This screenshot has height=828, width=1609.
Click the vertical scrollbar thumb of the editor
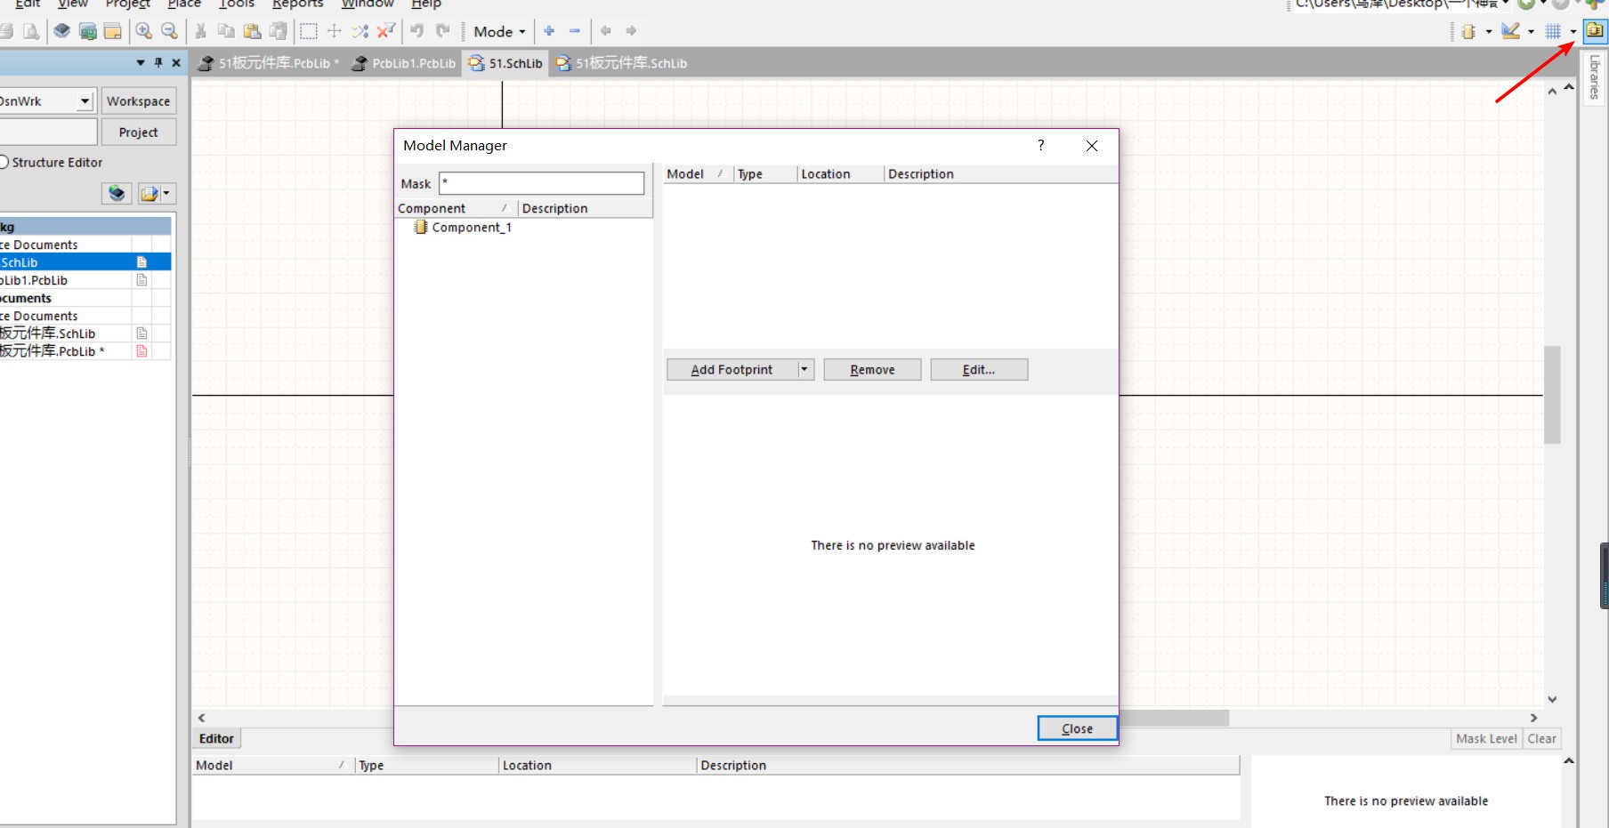[x=1552, y=394]
